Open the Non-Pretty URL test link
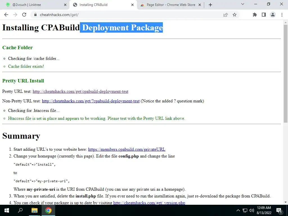The height and width of the screenshot is (216, 288). click(91, 101)
